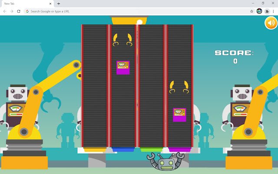Click the yellow claw grabber on the fourth conveyor

click(179, 87)
